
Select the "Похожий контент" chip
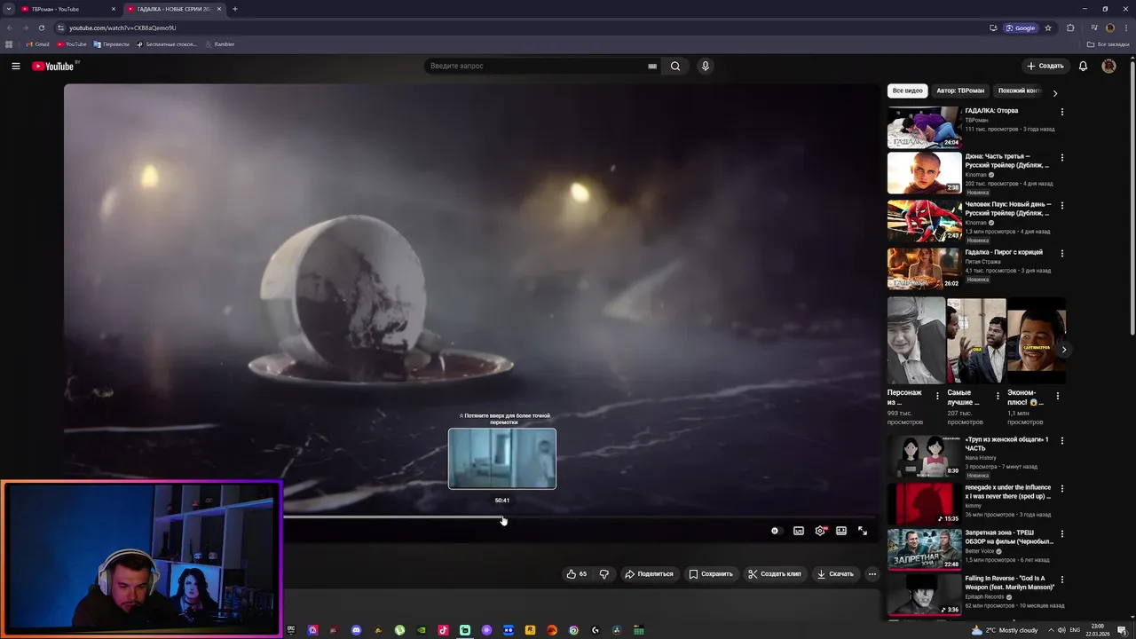point(1019,91)
